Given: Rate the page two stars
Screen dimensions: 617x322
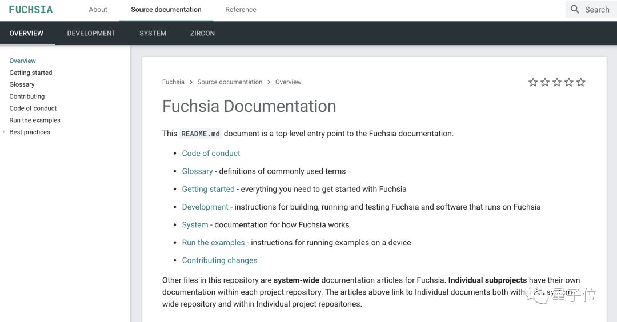Looking at the screenshot, I should tap(545, 82).
